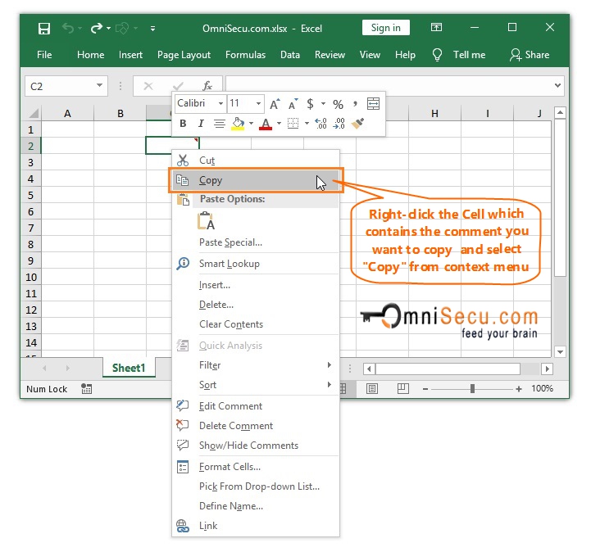
Task: Click the Borders icon on mini toolbar
Action: (x=293, y=124)
